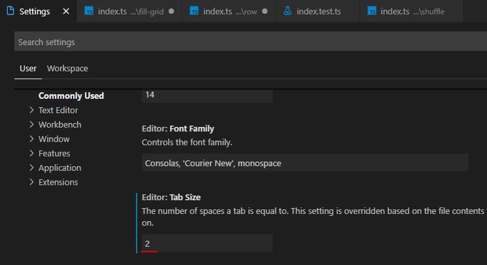Screen dimensions: 487x265
Task: Select Features category label
Action: point(54,153)
